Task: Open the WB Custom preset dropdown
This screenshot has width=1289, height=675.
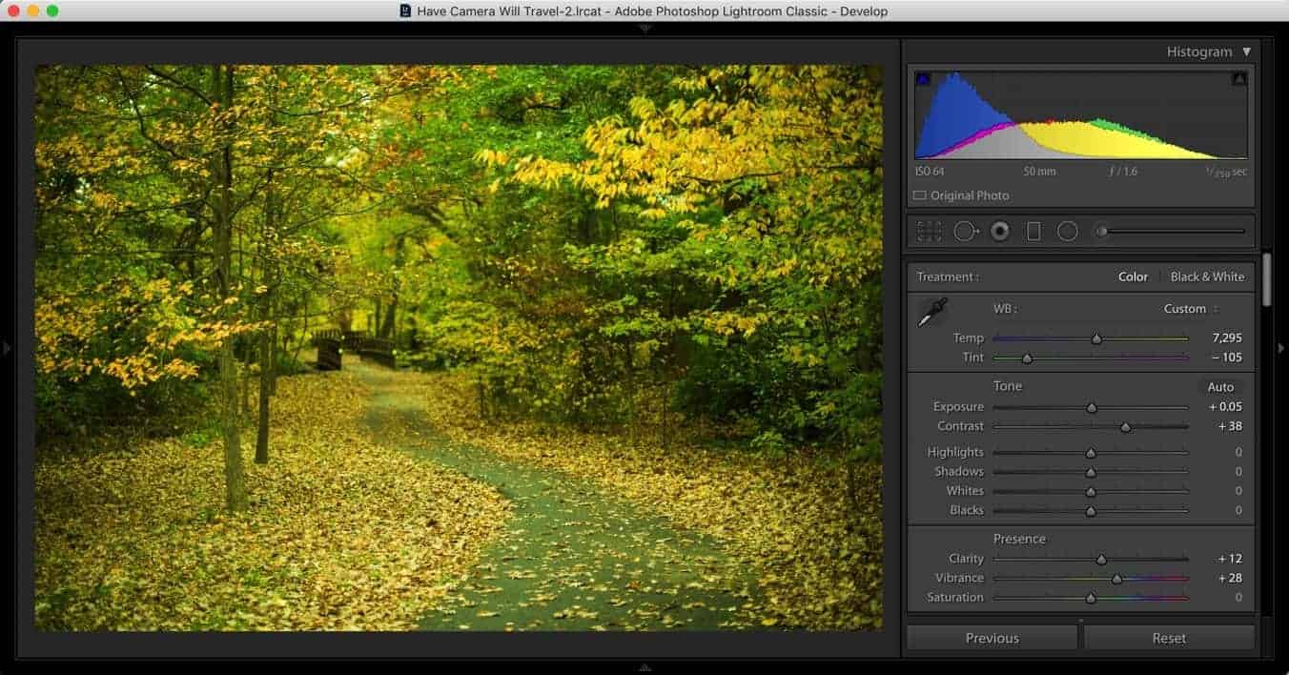Action: 1191,309
